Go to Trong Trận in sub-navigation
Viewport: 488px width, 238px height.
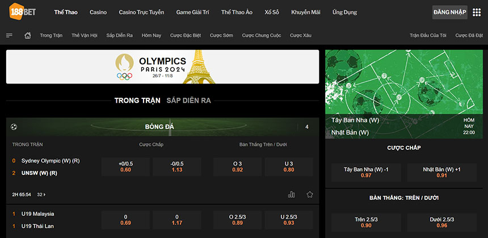(51, 36)
